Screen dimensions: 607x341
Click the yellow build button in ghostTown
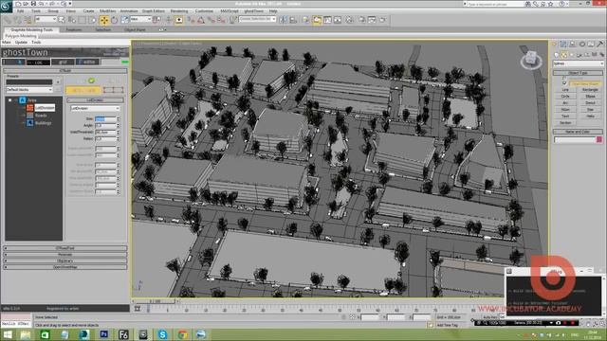coord(83,90)
